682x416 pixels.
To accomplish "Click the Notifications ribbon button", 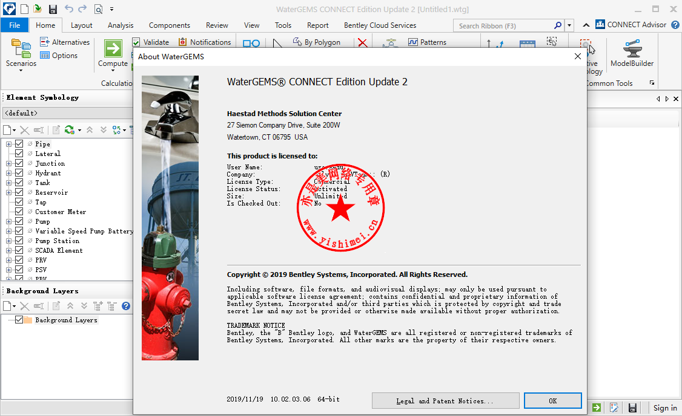I will click(x=205, y=42).
